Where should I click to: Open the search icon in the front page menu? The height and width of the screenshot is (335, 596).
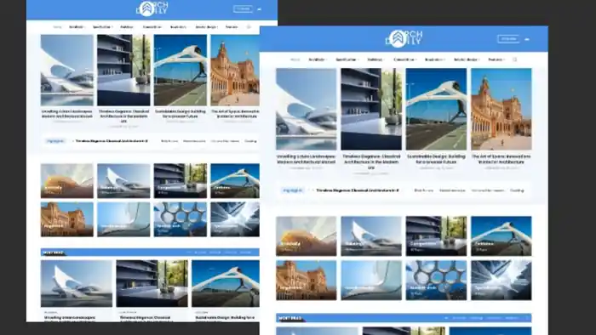point(514,60)
